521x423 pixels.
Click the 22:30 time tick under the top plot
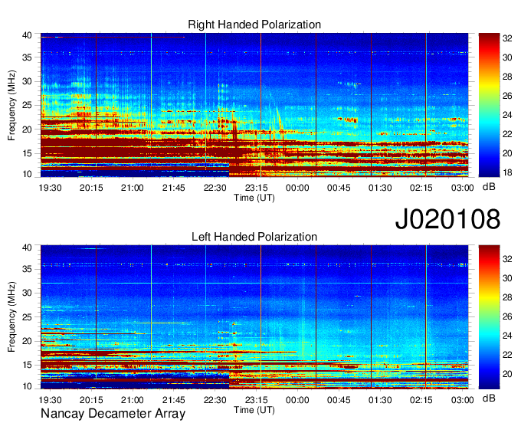215,188
